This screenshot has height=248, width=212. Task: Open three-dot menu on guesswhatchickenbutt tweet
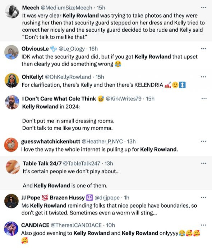(x=203, y=141)
